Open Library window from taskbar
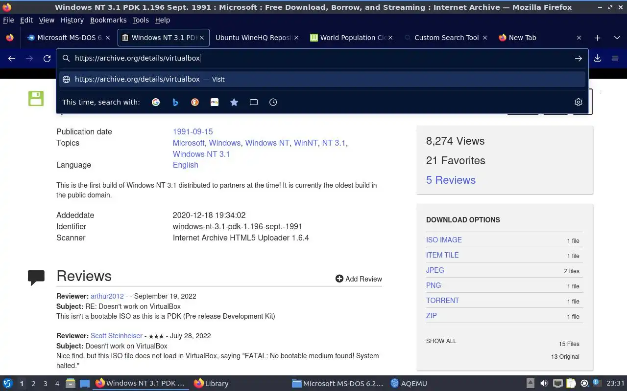627x391 pixels. pos(211,384)
